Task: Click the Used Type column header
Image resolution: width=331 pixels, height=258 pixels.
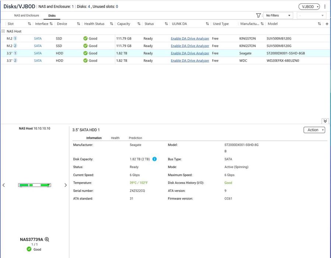Action: (221, 24)
